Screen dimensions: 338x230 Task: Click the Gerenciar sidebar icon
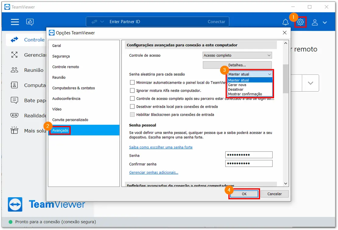coord(14,55)
